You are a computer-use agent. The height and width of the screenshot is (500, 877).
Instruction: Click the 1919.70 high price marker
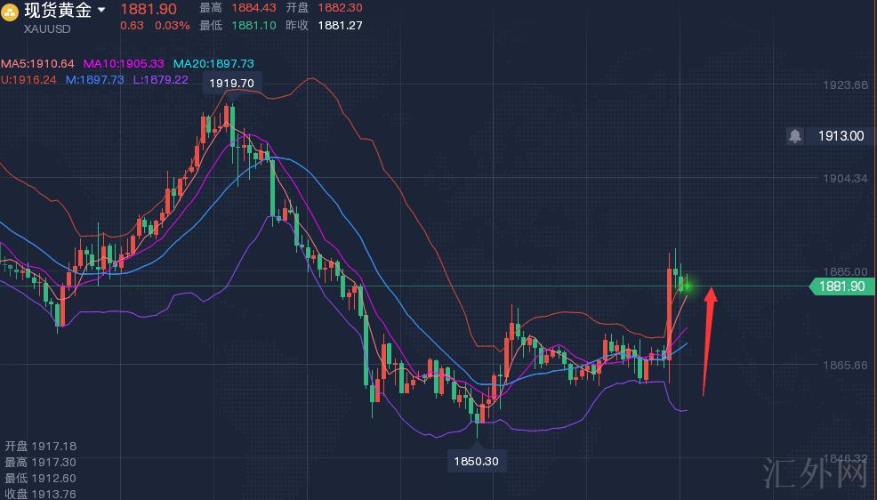point(233,83)
